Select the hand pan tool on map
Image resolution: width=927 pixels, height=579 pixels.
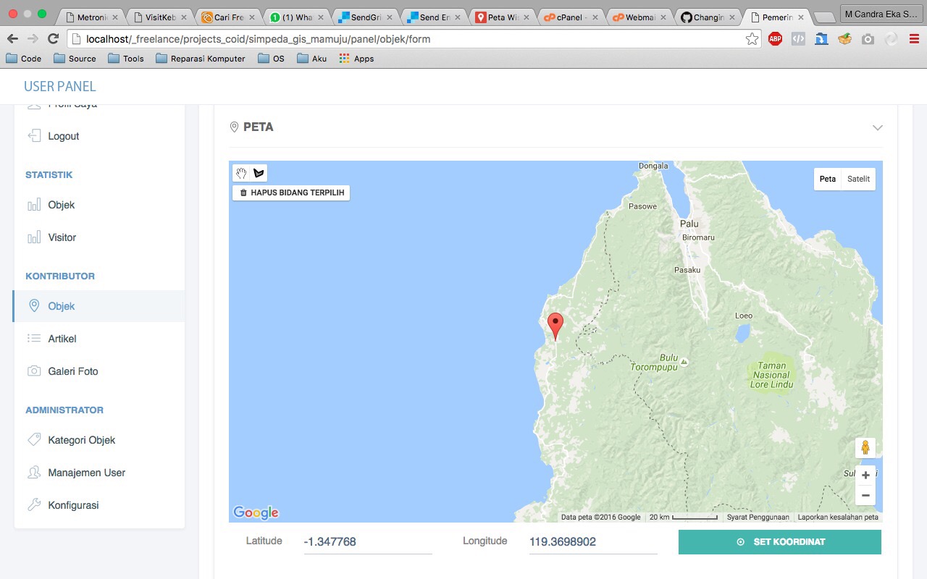pos(241,173)
